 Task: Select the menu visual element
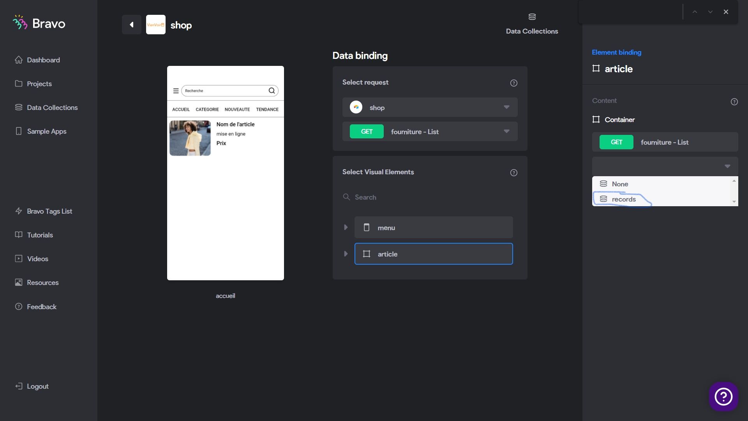(x=434, y=227)
